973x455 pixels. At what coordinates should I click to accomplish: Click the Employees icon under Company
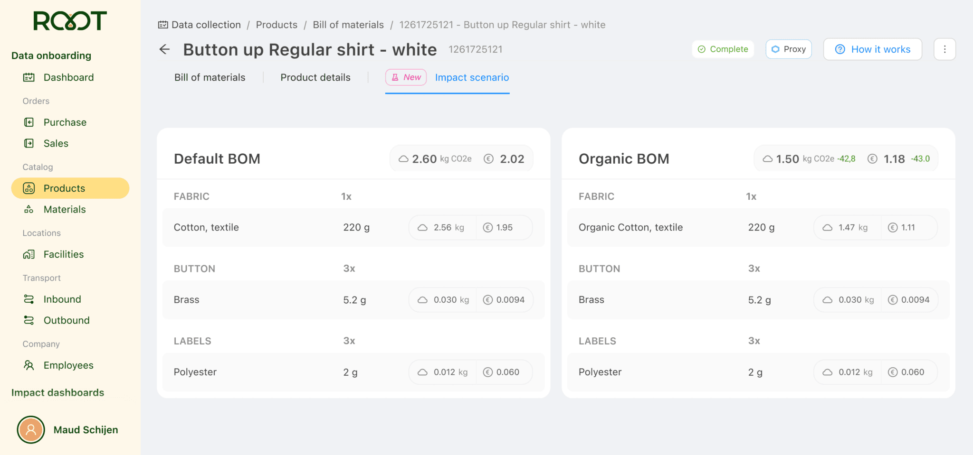click(x=29, y=365)
